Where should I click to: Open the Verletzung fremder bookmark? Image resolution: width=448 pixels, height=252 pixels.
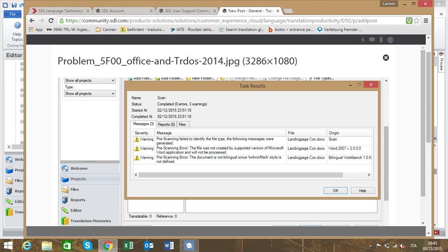tap(339, 30)
